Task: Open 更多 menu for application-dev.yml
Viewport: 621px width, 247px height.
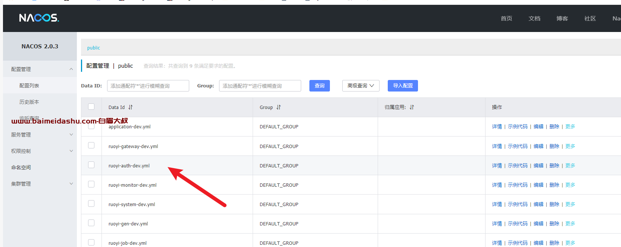Action: click(570, 126)
